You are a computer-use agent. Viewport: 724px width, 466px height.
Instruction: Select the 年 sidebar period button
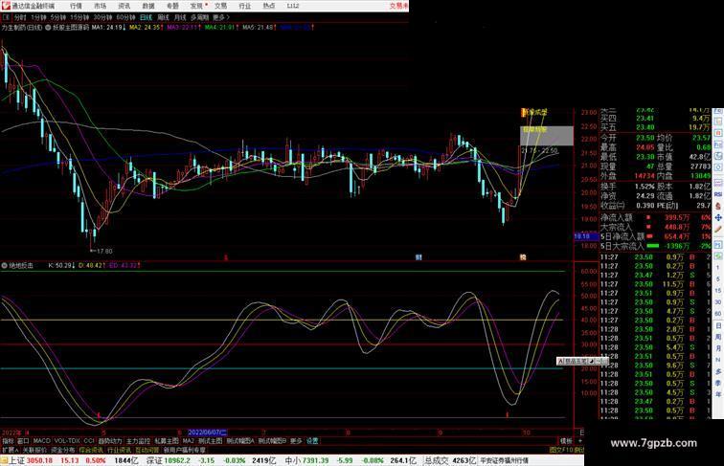tap(718, 394)
